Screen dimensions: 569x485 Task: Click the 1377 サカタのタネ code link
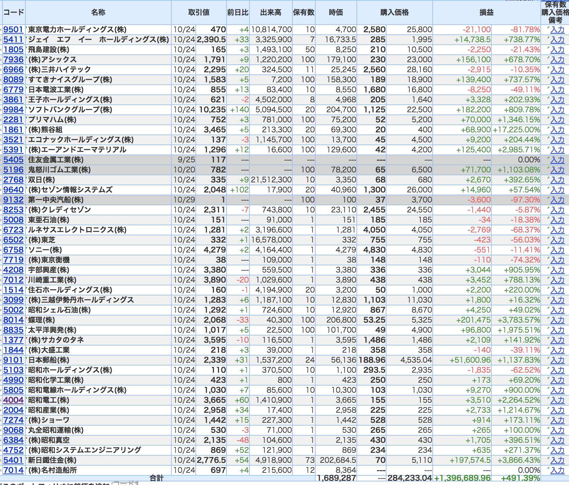pyautogui.click(x=13, y=340)
